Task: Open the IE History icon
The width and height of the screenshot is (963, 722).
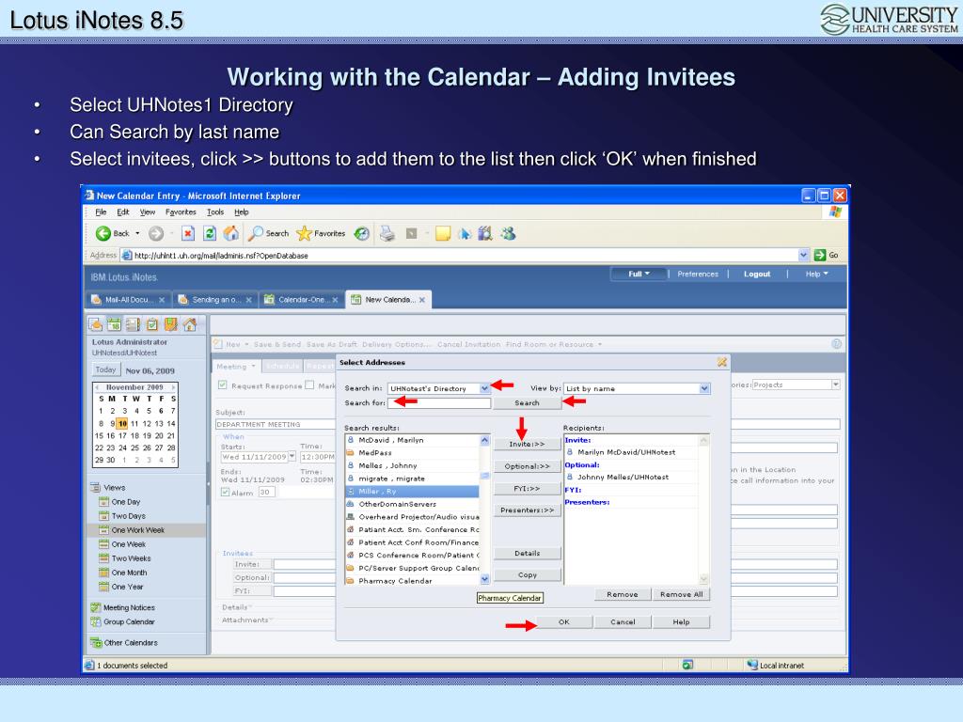Action: (x=362, y=233)
